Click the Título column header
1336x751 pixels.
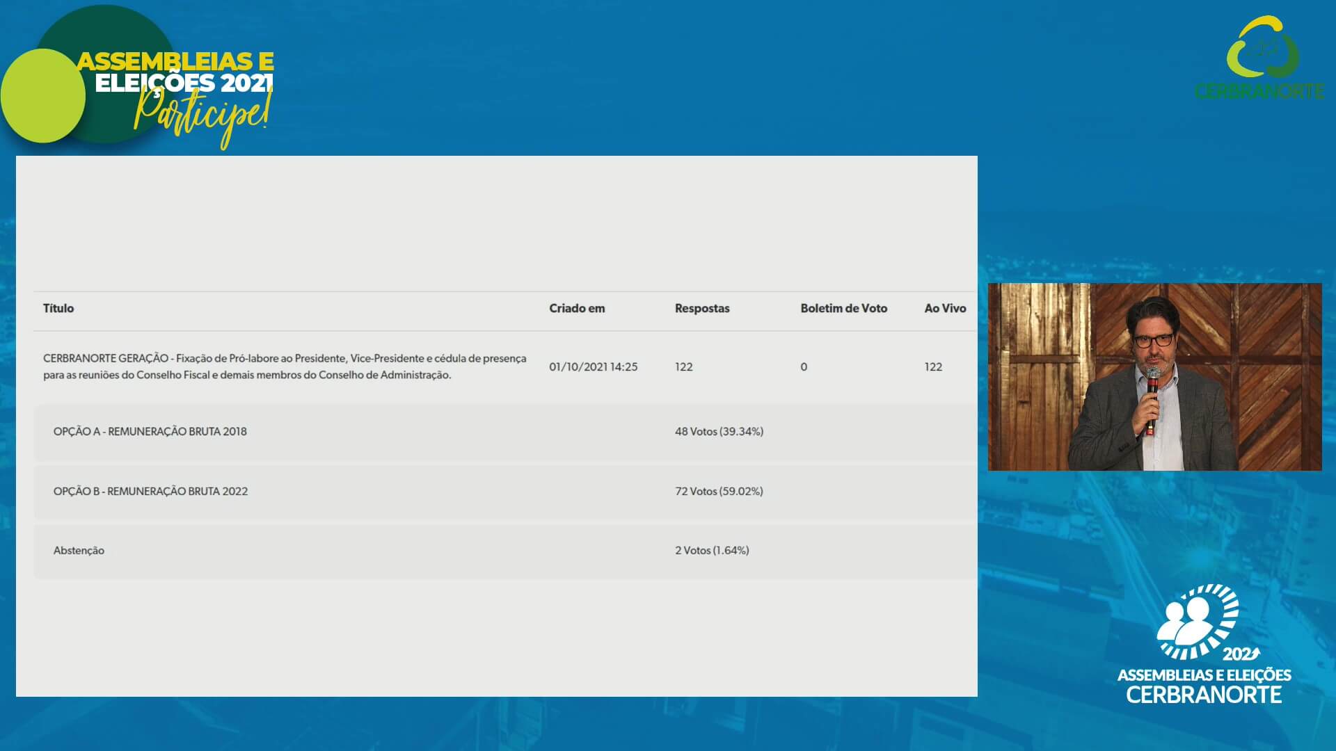(x=58, y=308)
